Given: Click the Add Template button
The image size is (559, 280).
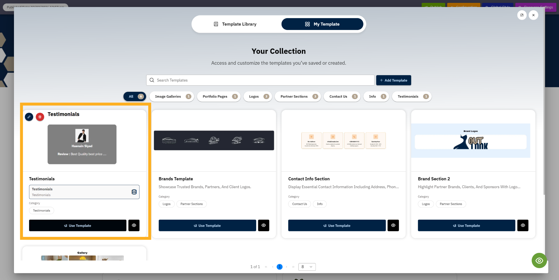Looking at the screenshot, I should pos(394,80).
